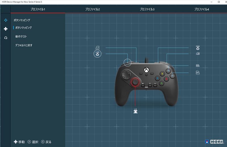Click the blue X button on controller
227x147 pixels.
(157, 78)
